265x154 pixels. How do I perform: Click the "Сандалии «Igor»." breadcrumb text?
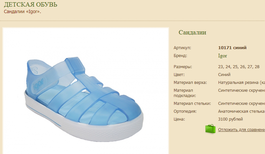[22, 12]
